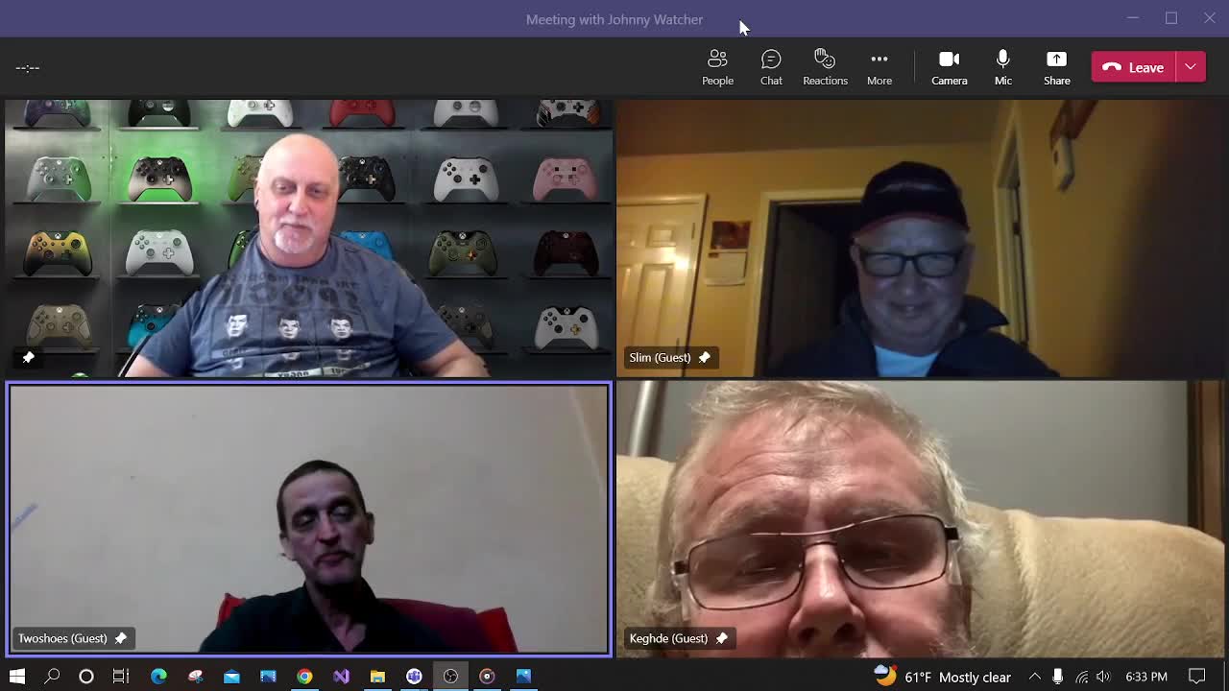The width and height of the screenshot is (1229, 691).
Task: Share screen content
Action: click(1056, 67)
